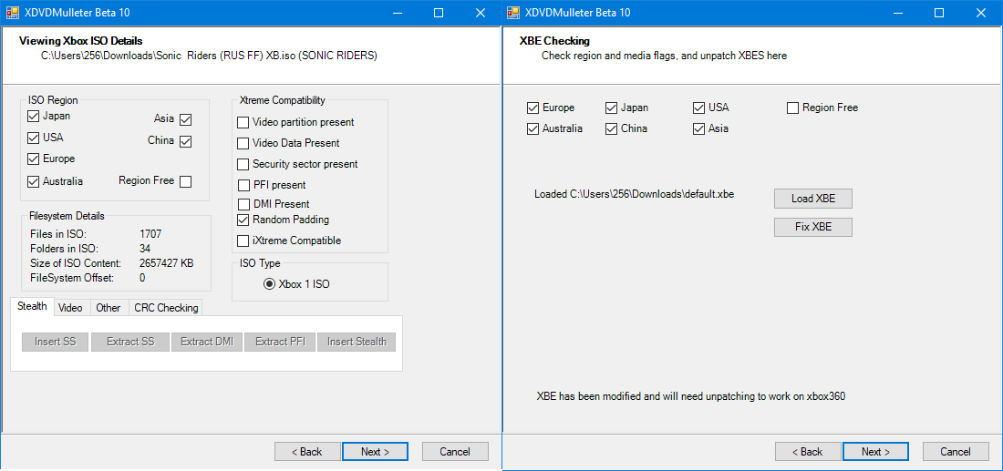
Task: Open the Other tab
Action: tap(109, 308)
